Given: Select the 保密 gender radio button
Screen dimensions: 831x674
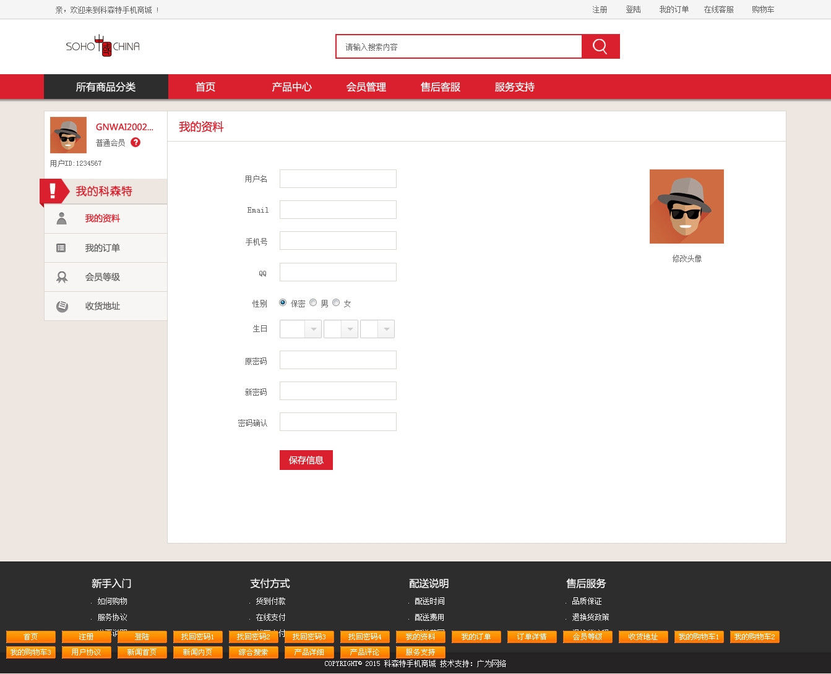Looking at the screenshot, I should (283, 302).
